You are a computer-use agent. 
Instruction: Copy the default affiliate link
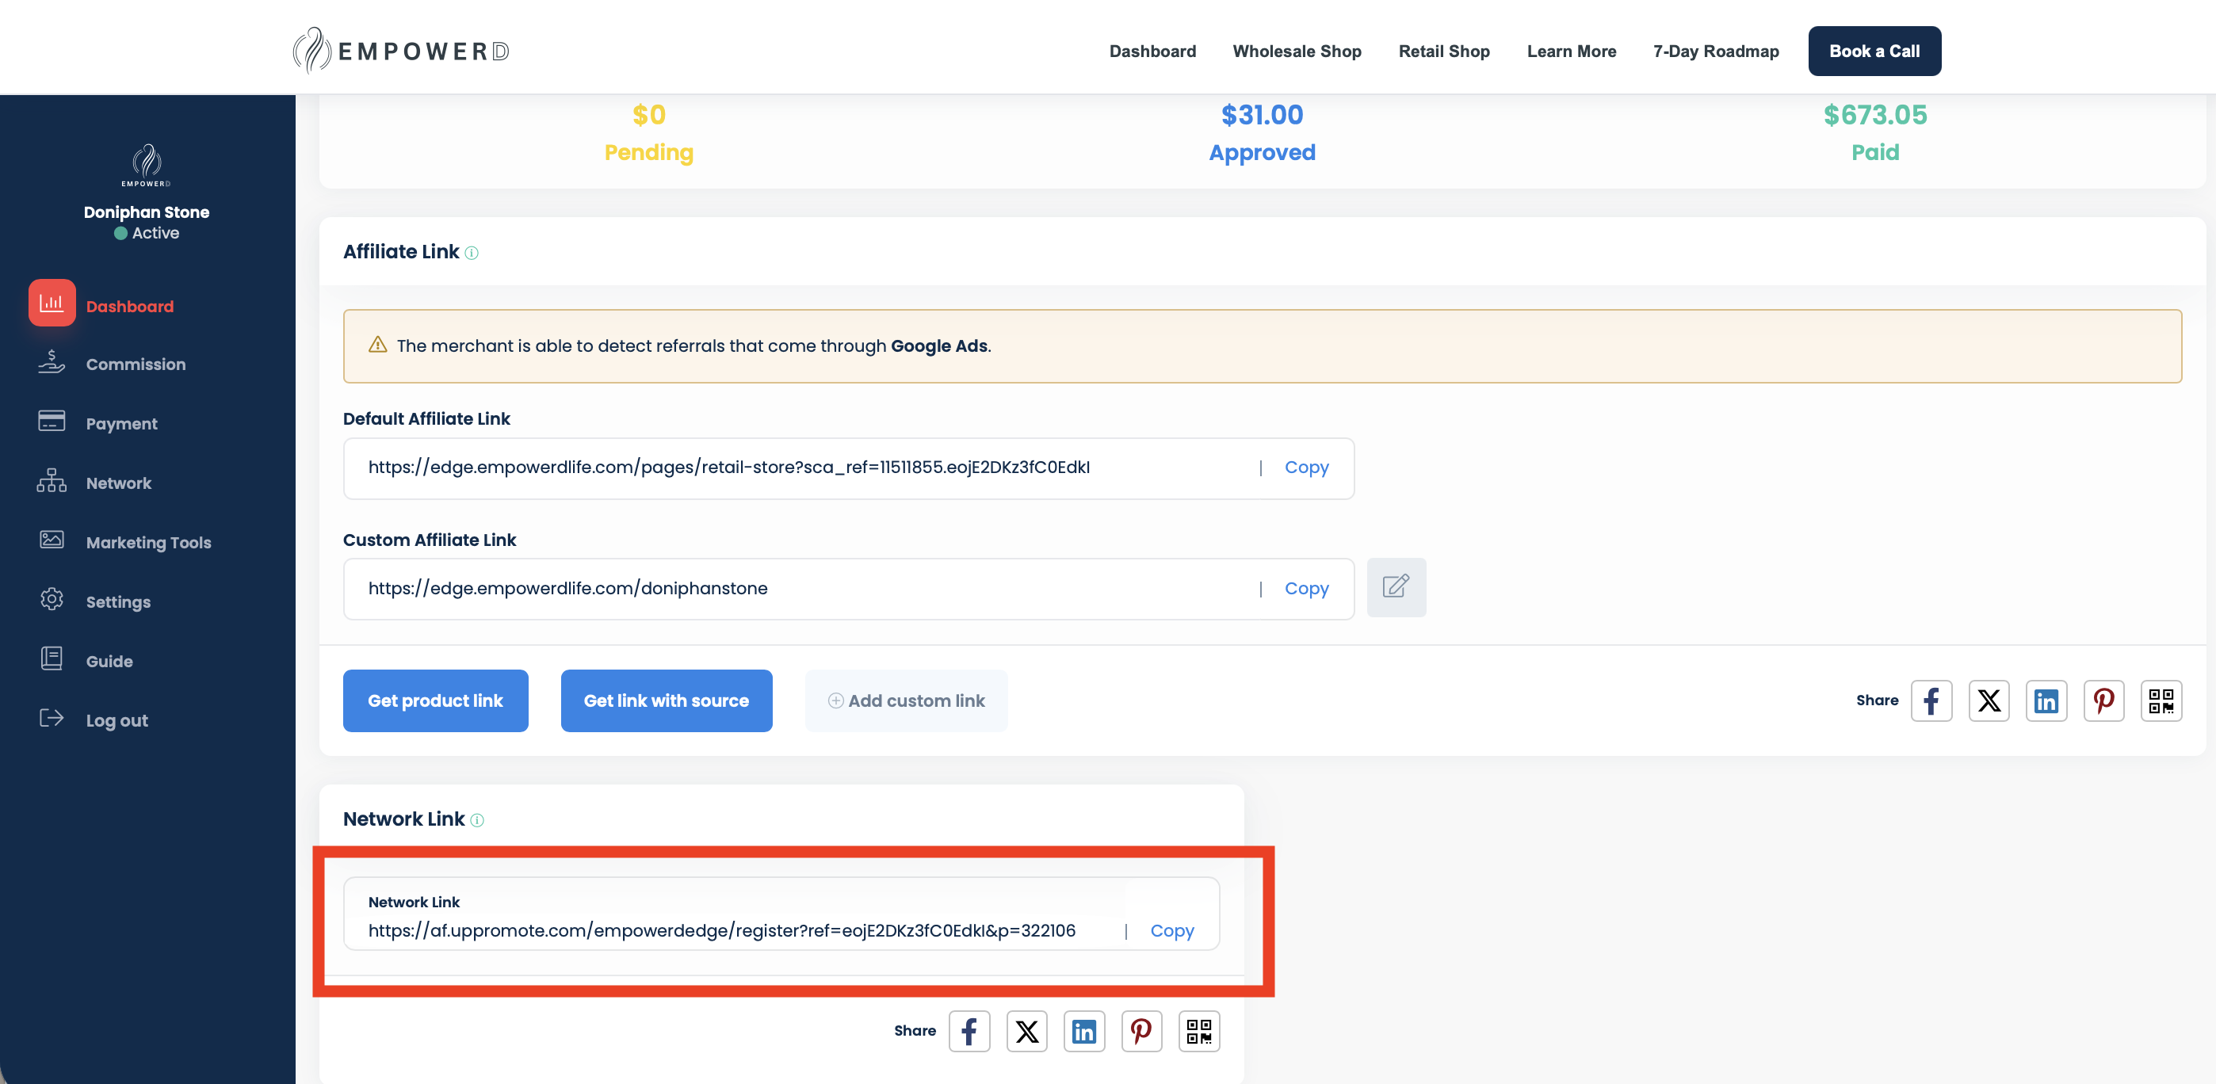[1306, 468]
